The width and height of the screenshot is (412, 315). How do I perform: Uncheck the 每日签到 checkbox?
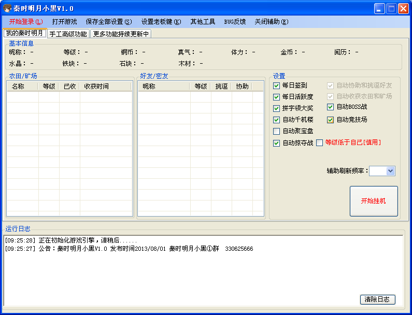point(276,85)
